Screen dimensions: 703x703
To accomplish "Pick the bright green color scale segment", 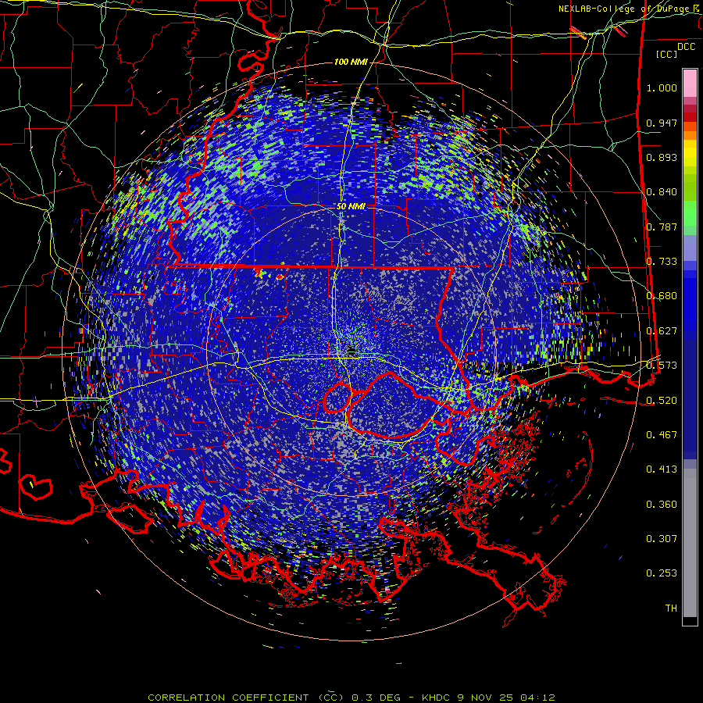I will click(x=690, y=213).
